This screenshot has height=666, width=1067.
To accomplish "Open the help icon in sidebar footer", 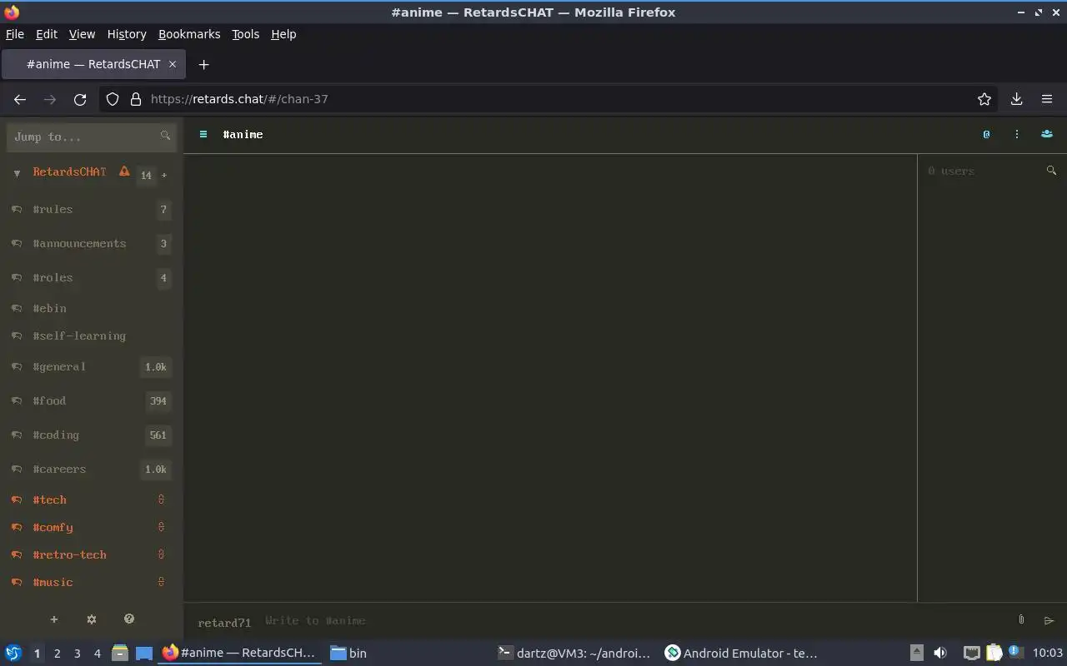I will (129, 619).
